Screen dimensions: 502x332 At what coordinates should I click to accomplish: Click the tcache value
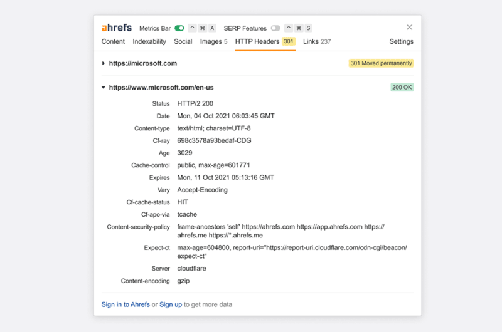[x=187, y=214]
